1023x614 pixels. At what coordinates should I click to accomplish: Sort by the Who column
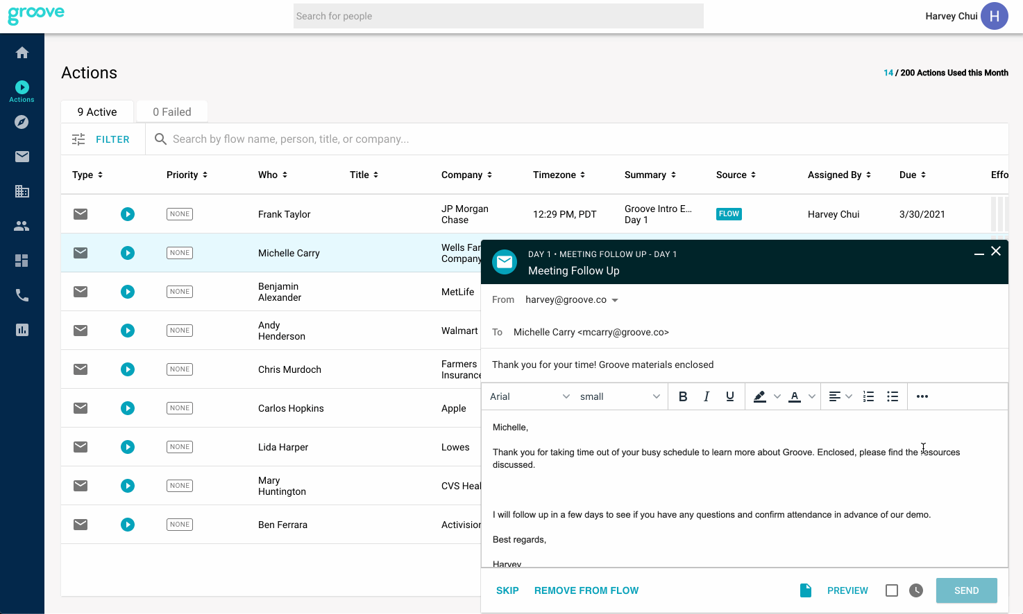point(273,175)
